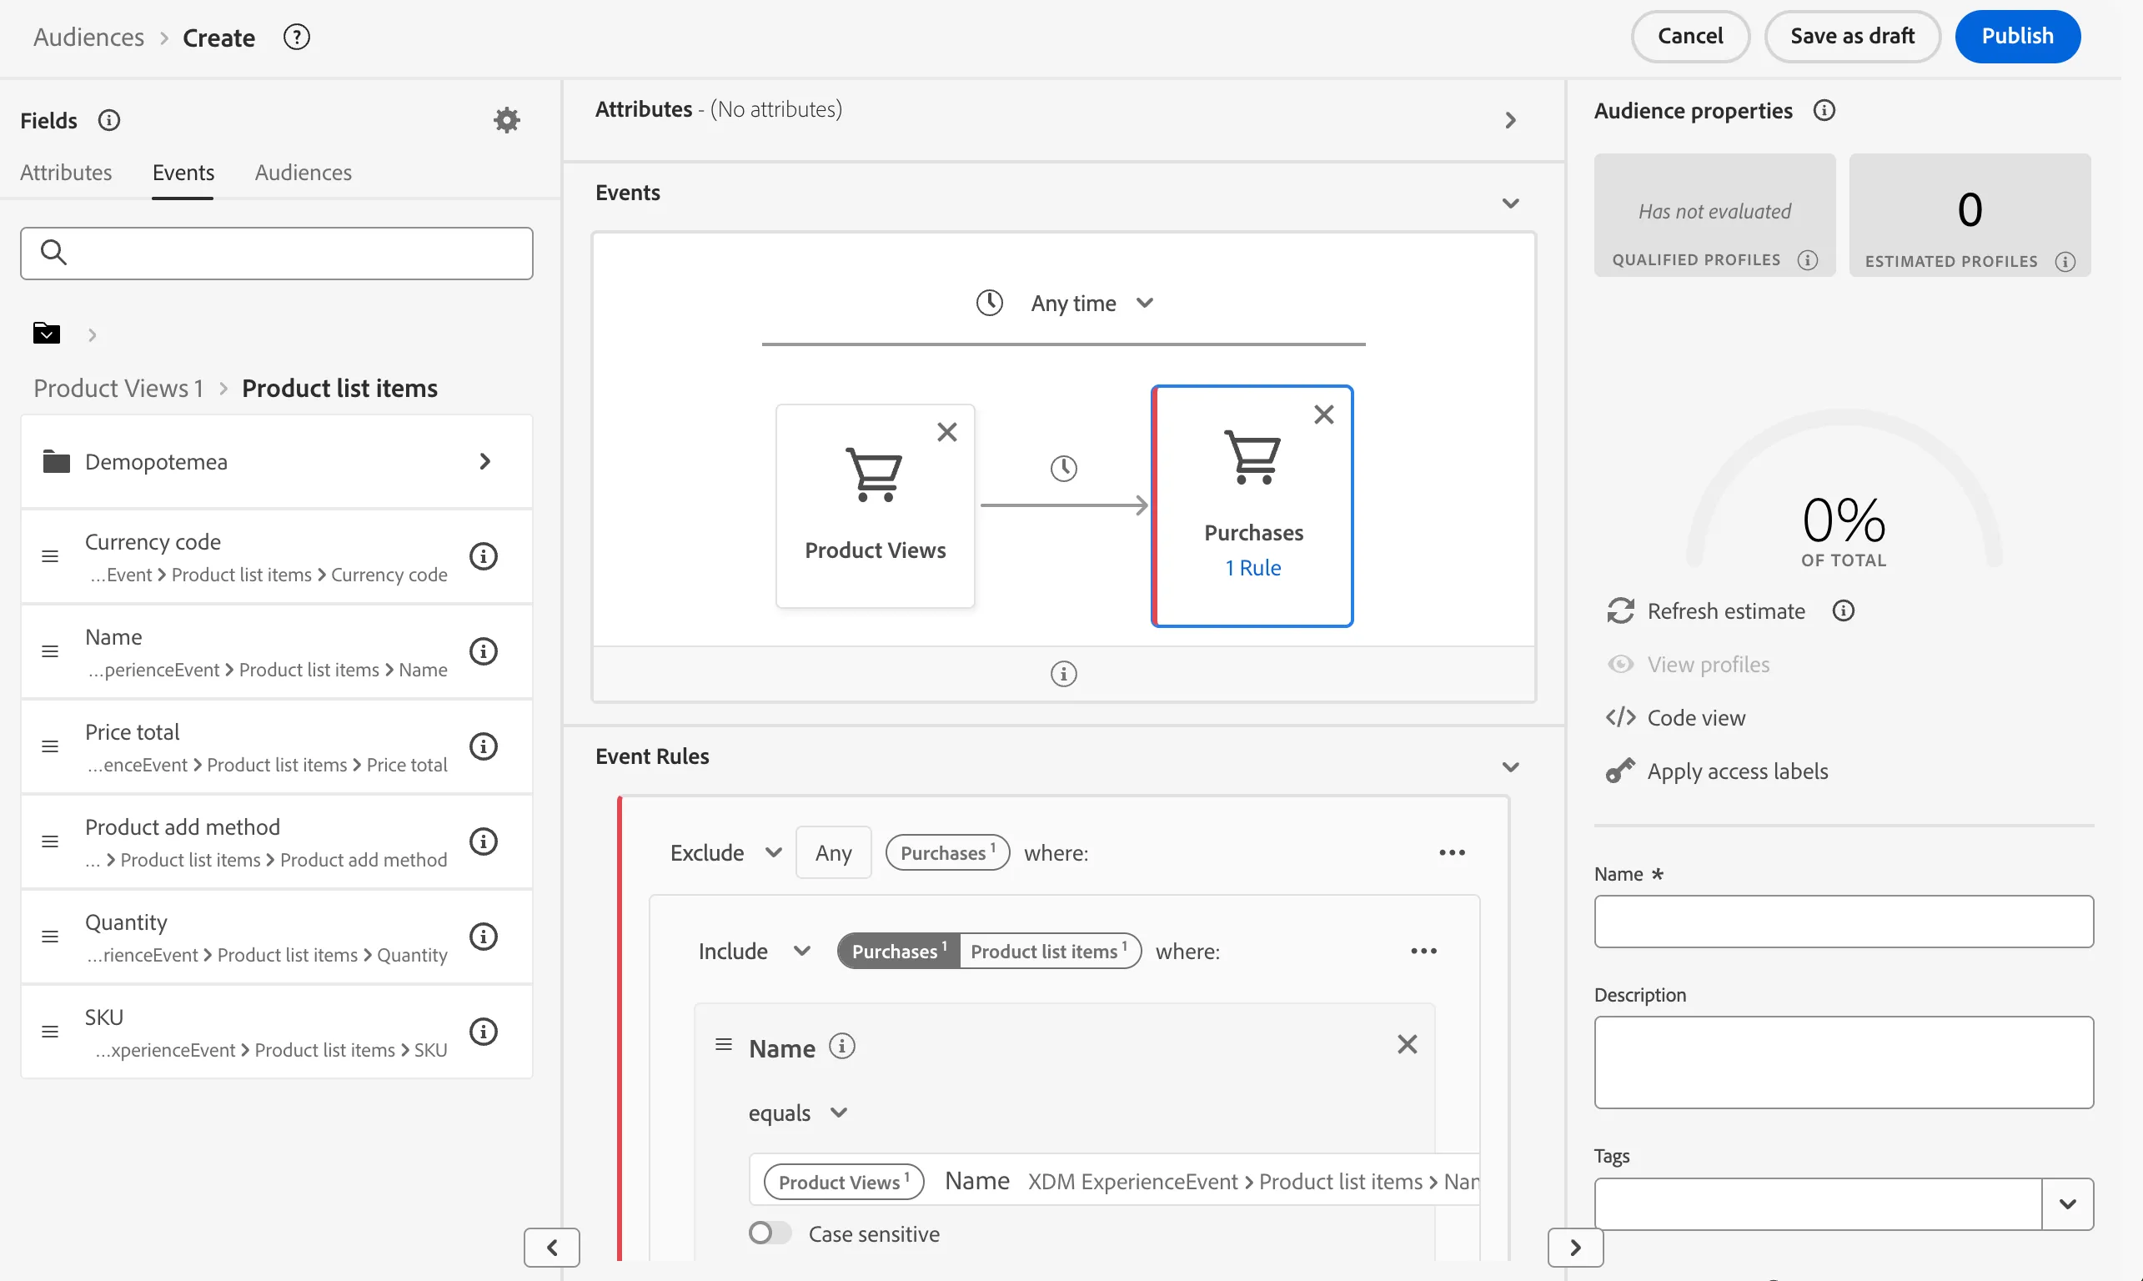Show info for Currency code field
Screen dimensions: 2143x1281
(484, 556)
